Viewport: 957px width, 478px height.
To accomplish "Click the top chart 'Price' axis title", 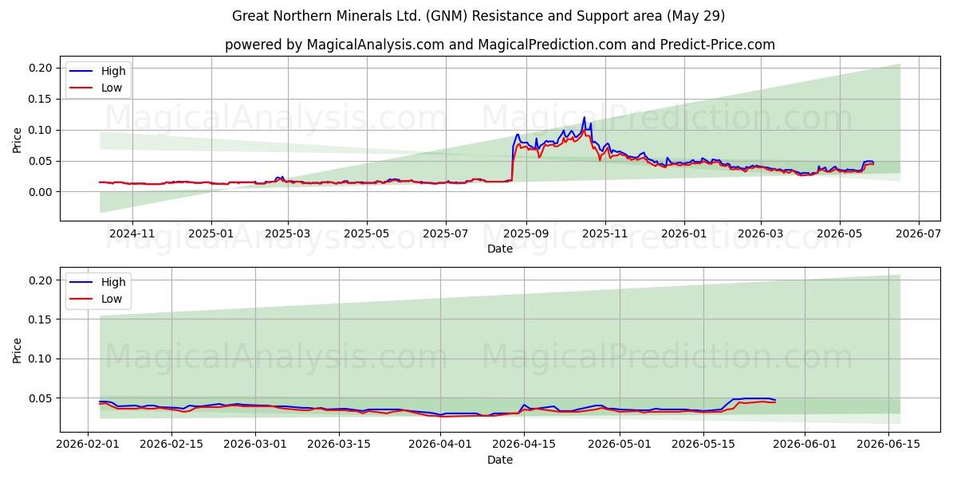I will click(18, 139).
